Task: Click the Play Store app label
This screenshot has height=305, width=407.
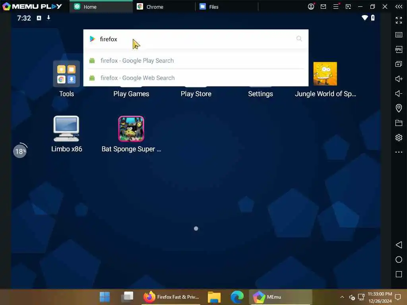Action: click(x=196, y=94)
